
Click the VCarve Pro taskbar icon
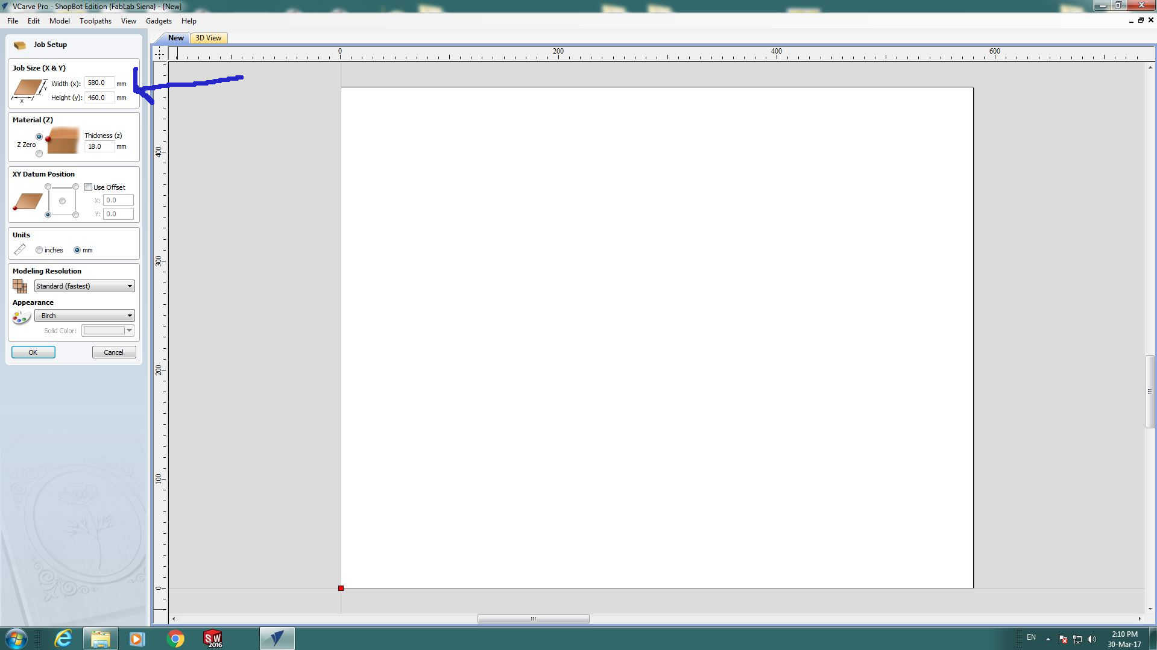(x=277, y=639)
